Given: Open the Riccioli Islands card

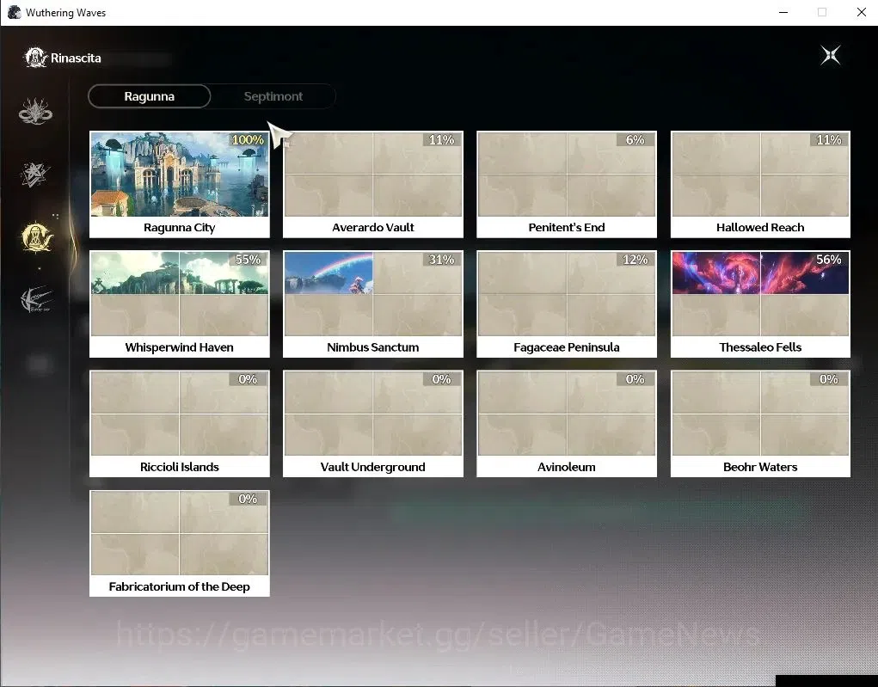Looking at the screenshot, I should tap(179, 424).
